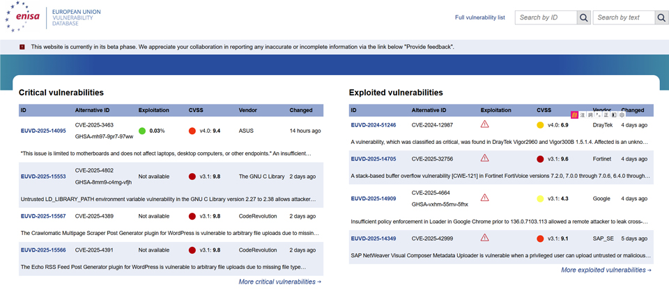Click the ENISA logo
Viewport: 669px width, 292px height.
pos(22,17)
